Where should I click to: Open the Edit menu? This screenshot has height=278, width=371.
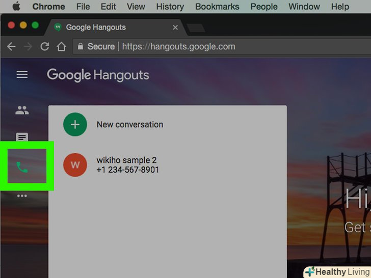(108, 7)
